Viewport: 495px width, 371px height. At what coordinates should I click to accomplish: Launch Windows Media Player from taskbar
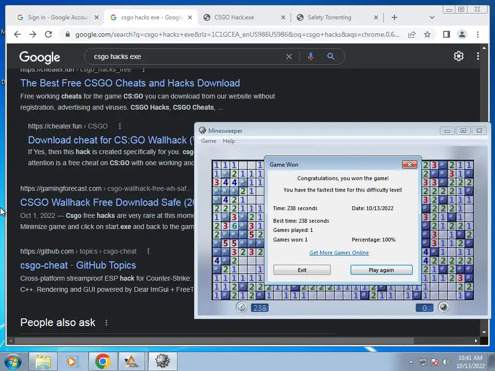point(72,361)
